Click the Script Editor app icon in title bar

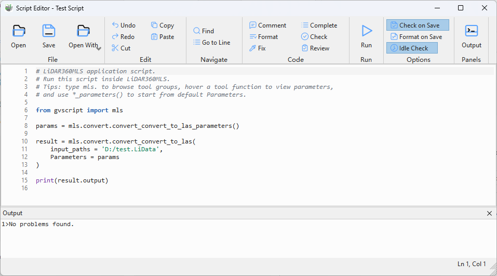point(8,8)
